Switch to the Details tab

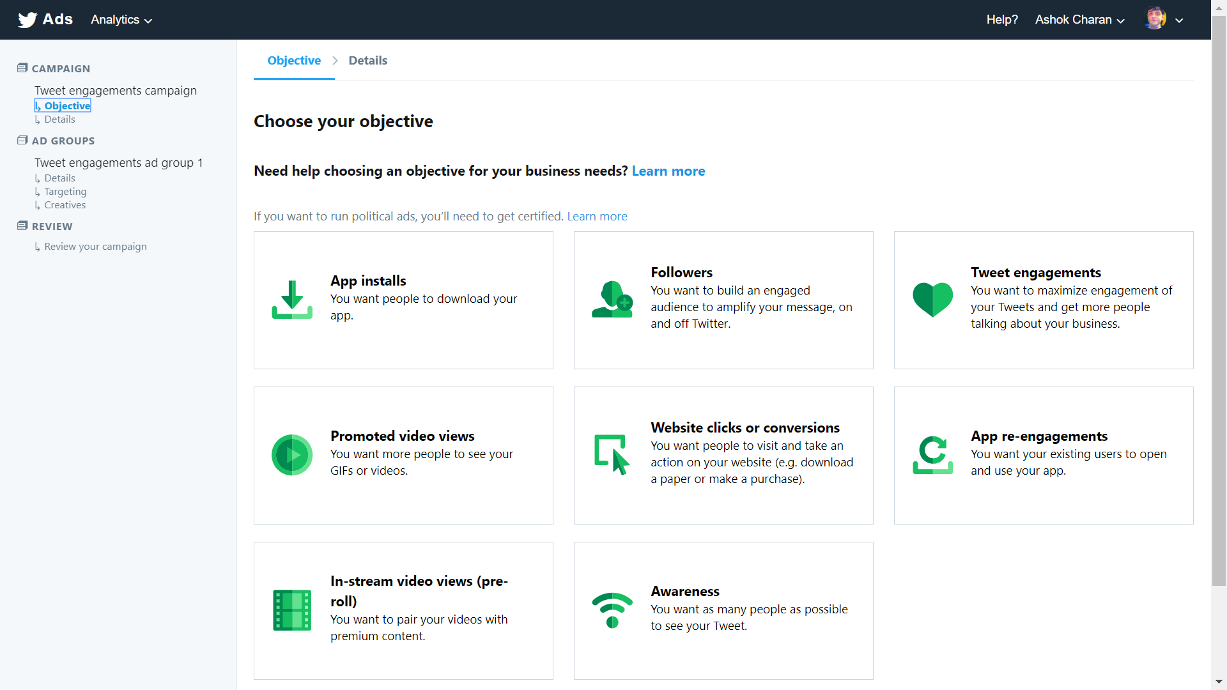pyautogui.click(x=368, y=60)
